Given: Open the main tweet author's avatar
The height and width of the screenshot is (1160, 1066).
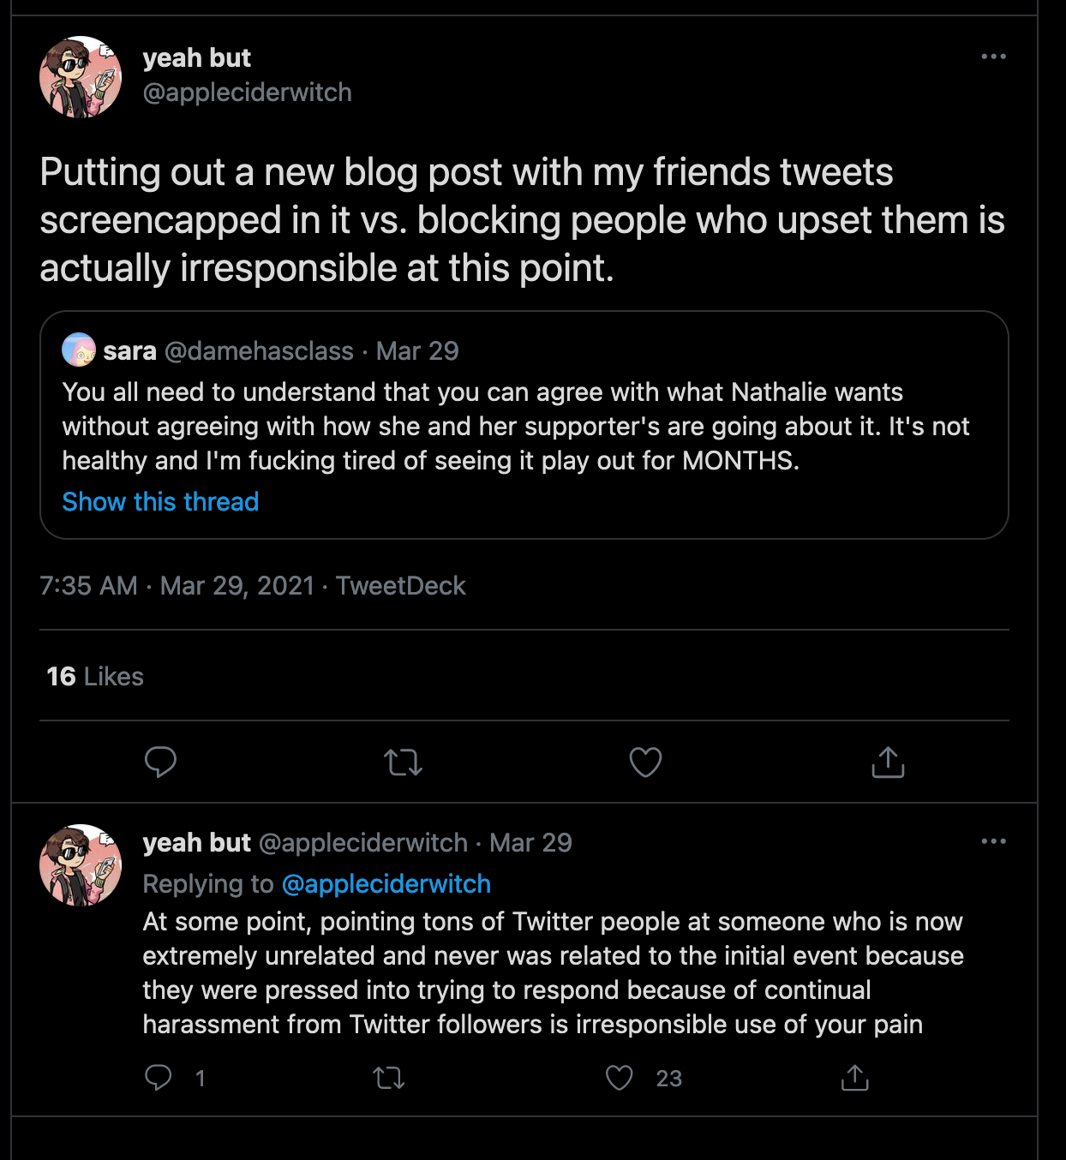Looking at the screenshot, I should click(x=81, y=77).
